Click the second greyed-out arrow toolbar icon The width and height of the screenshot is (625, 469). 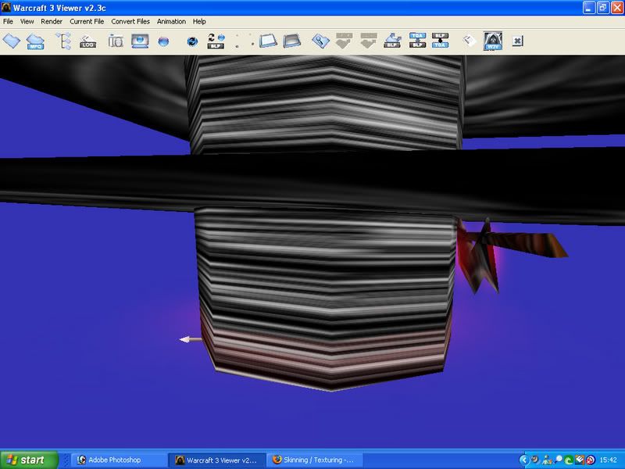(368, 41)
